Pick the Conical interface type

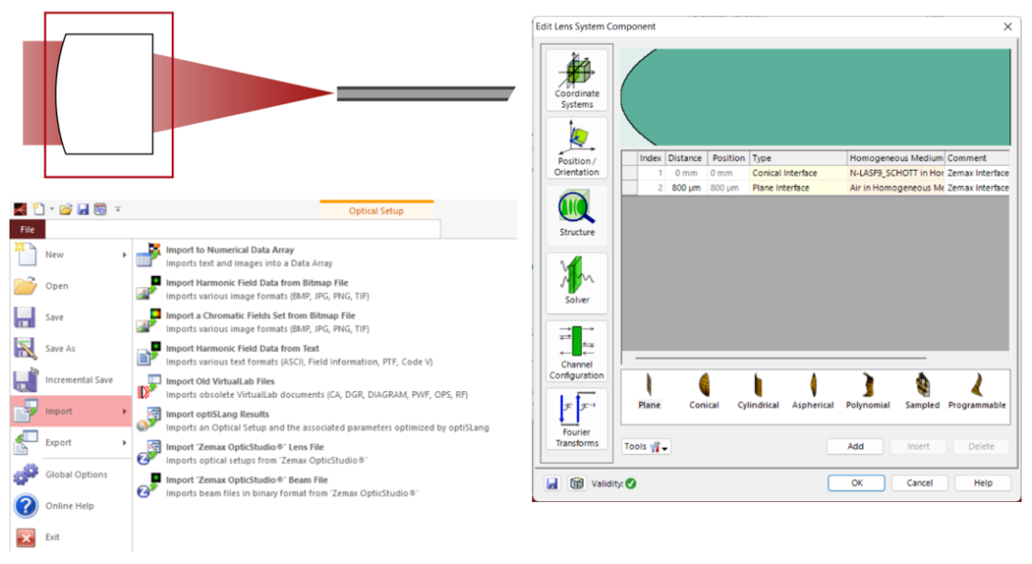pos(703,392)
